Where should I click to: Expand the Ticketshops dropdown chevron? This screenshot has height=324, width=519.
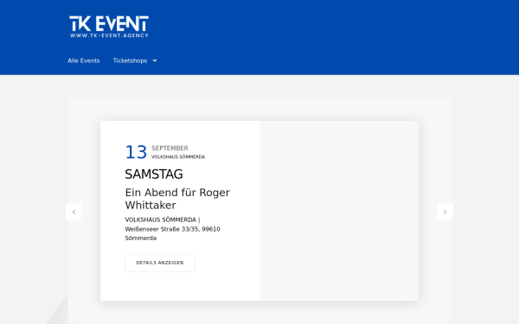coord(155,60)
